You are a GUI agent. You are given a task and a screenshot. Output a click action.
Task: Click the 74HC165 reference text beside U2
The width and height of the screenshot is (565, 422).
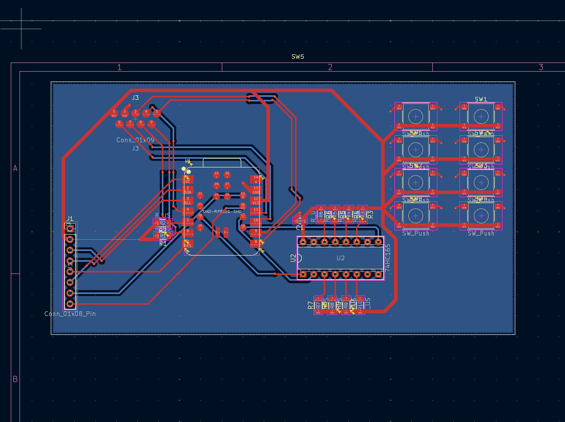point(387,257)
